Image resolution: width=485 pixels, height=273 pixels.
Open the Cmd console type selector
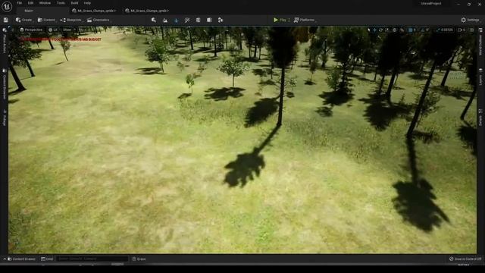point(47,259)
